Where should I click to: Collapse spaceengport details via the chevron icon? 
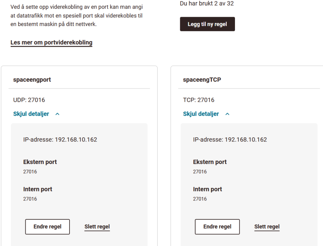pos(57,114)
